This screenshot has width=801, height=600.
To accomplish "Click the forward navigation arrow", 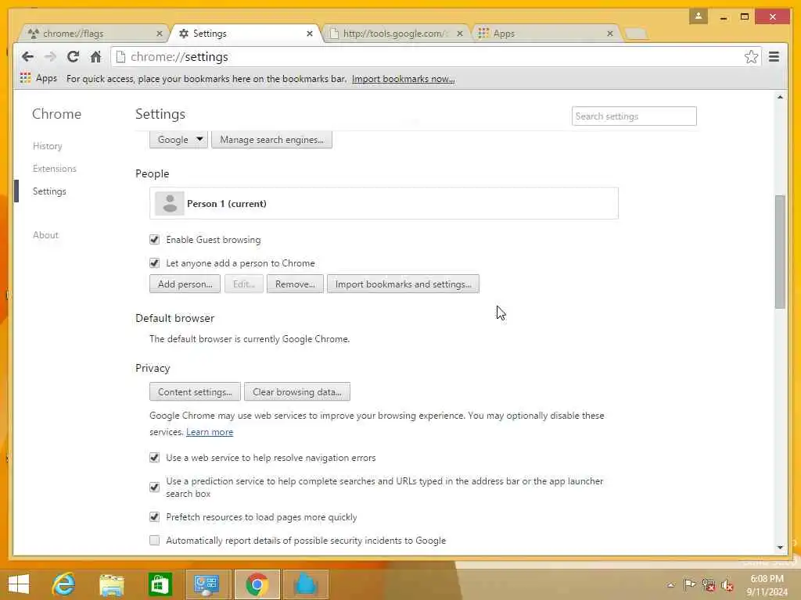I will tap(50, 56).
